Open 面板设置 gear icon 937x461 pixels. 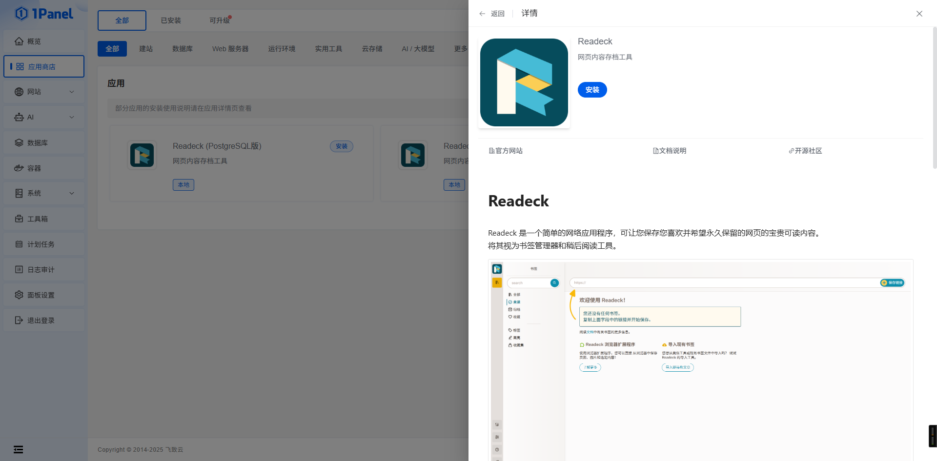click(19, 295)
